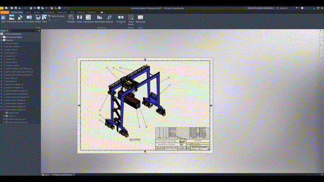Create a Seccionada section view
Screen dimensions: 324x182
click(x=29, y=18)
